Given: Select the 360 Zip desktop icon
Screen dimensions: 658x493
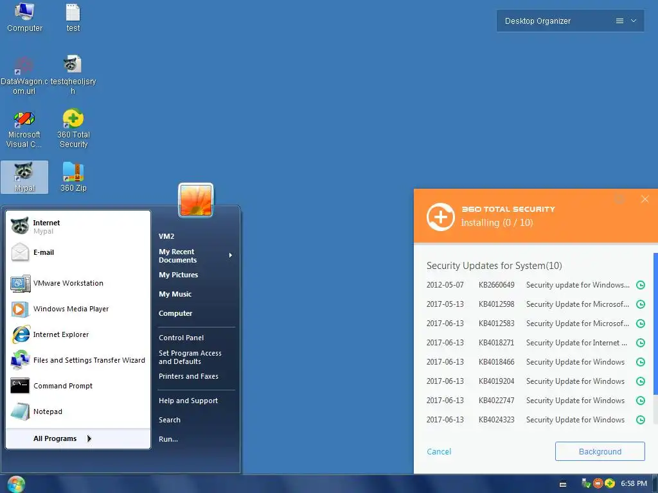Looking at the screenshot, I should (x=73, y=177).
